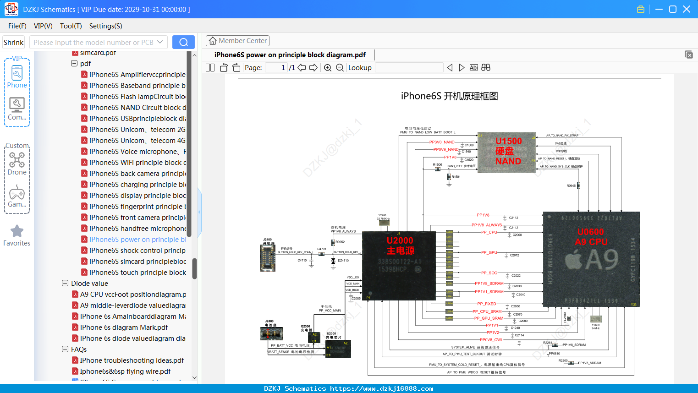Screen dimensions: 698x393
Task: Collapse the Diode value folder
Action: (65, 283)
